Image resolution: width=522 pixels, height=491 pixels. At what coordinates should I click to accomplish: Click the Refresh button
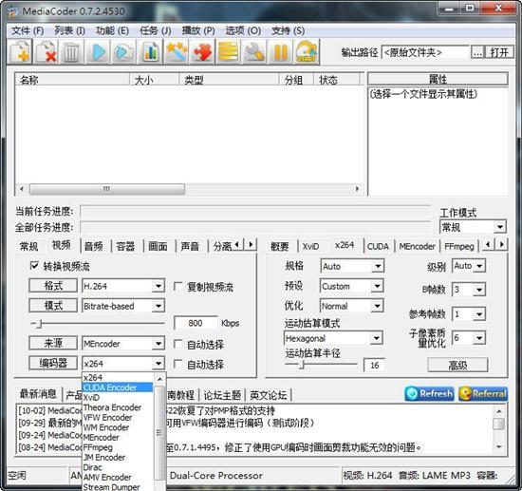[x=429, y=393]
